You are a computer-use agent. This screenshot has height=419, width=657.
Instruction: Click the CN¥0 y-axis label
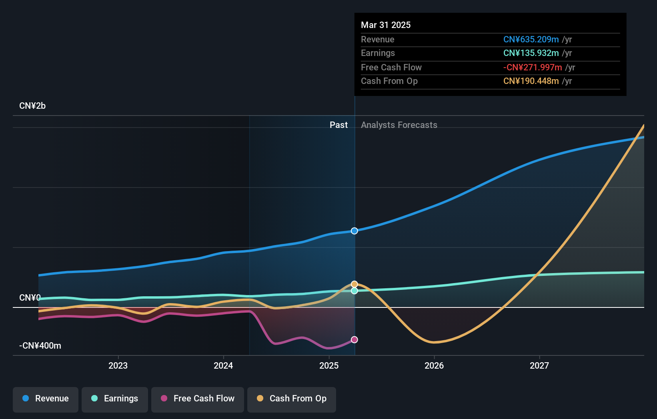pyautogui.click(x=30, y=298)
